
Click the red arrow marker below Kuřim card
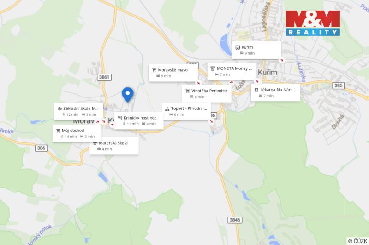[x=282, y=60]
